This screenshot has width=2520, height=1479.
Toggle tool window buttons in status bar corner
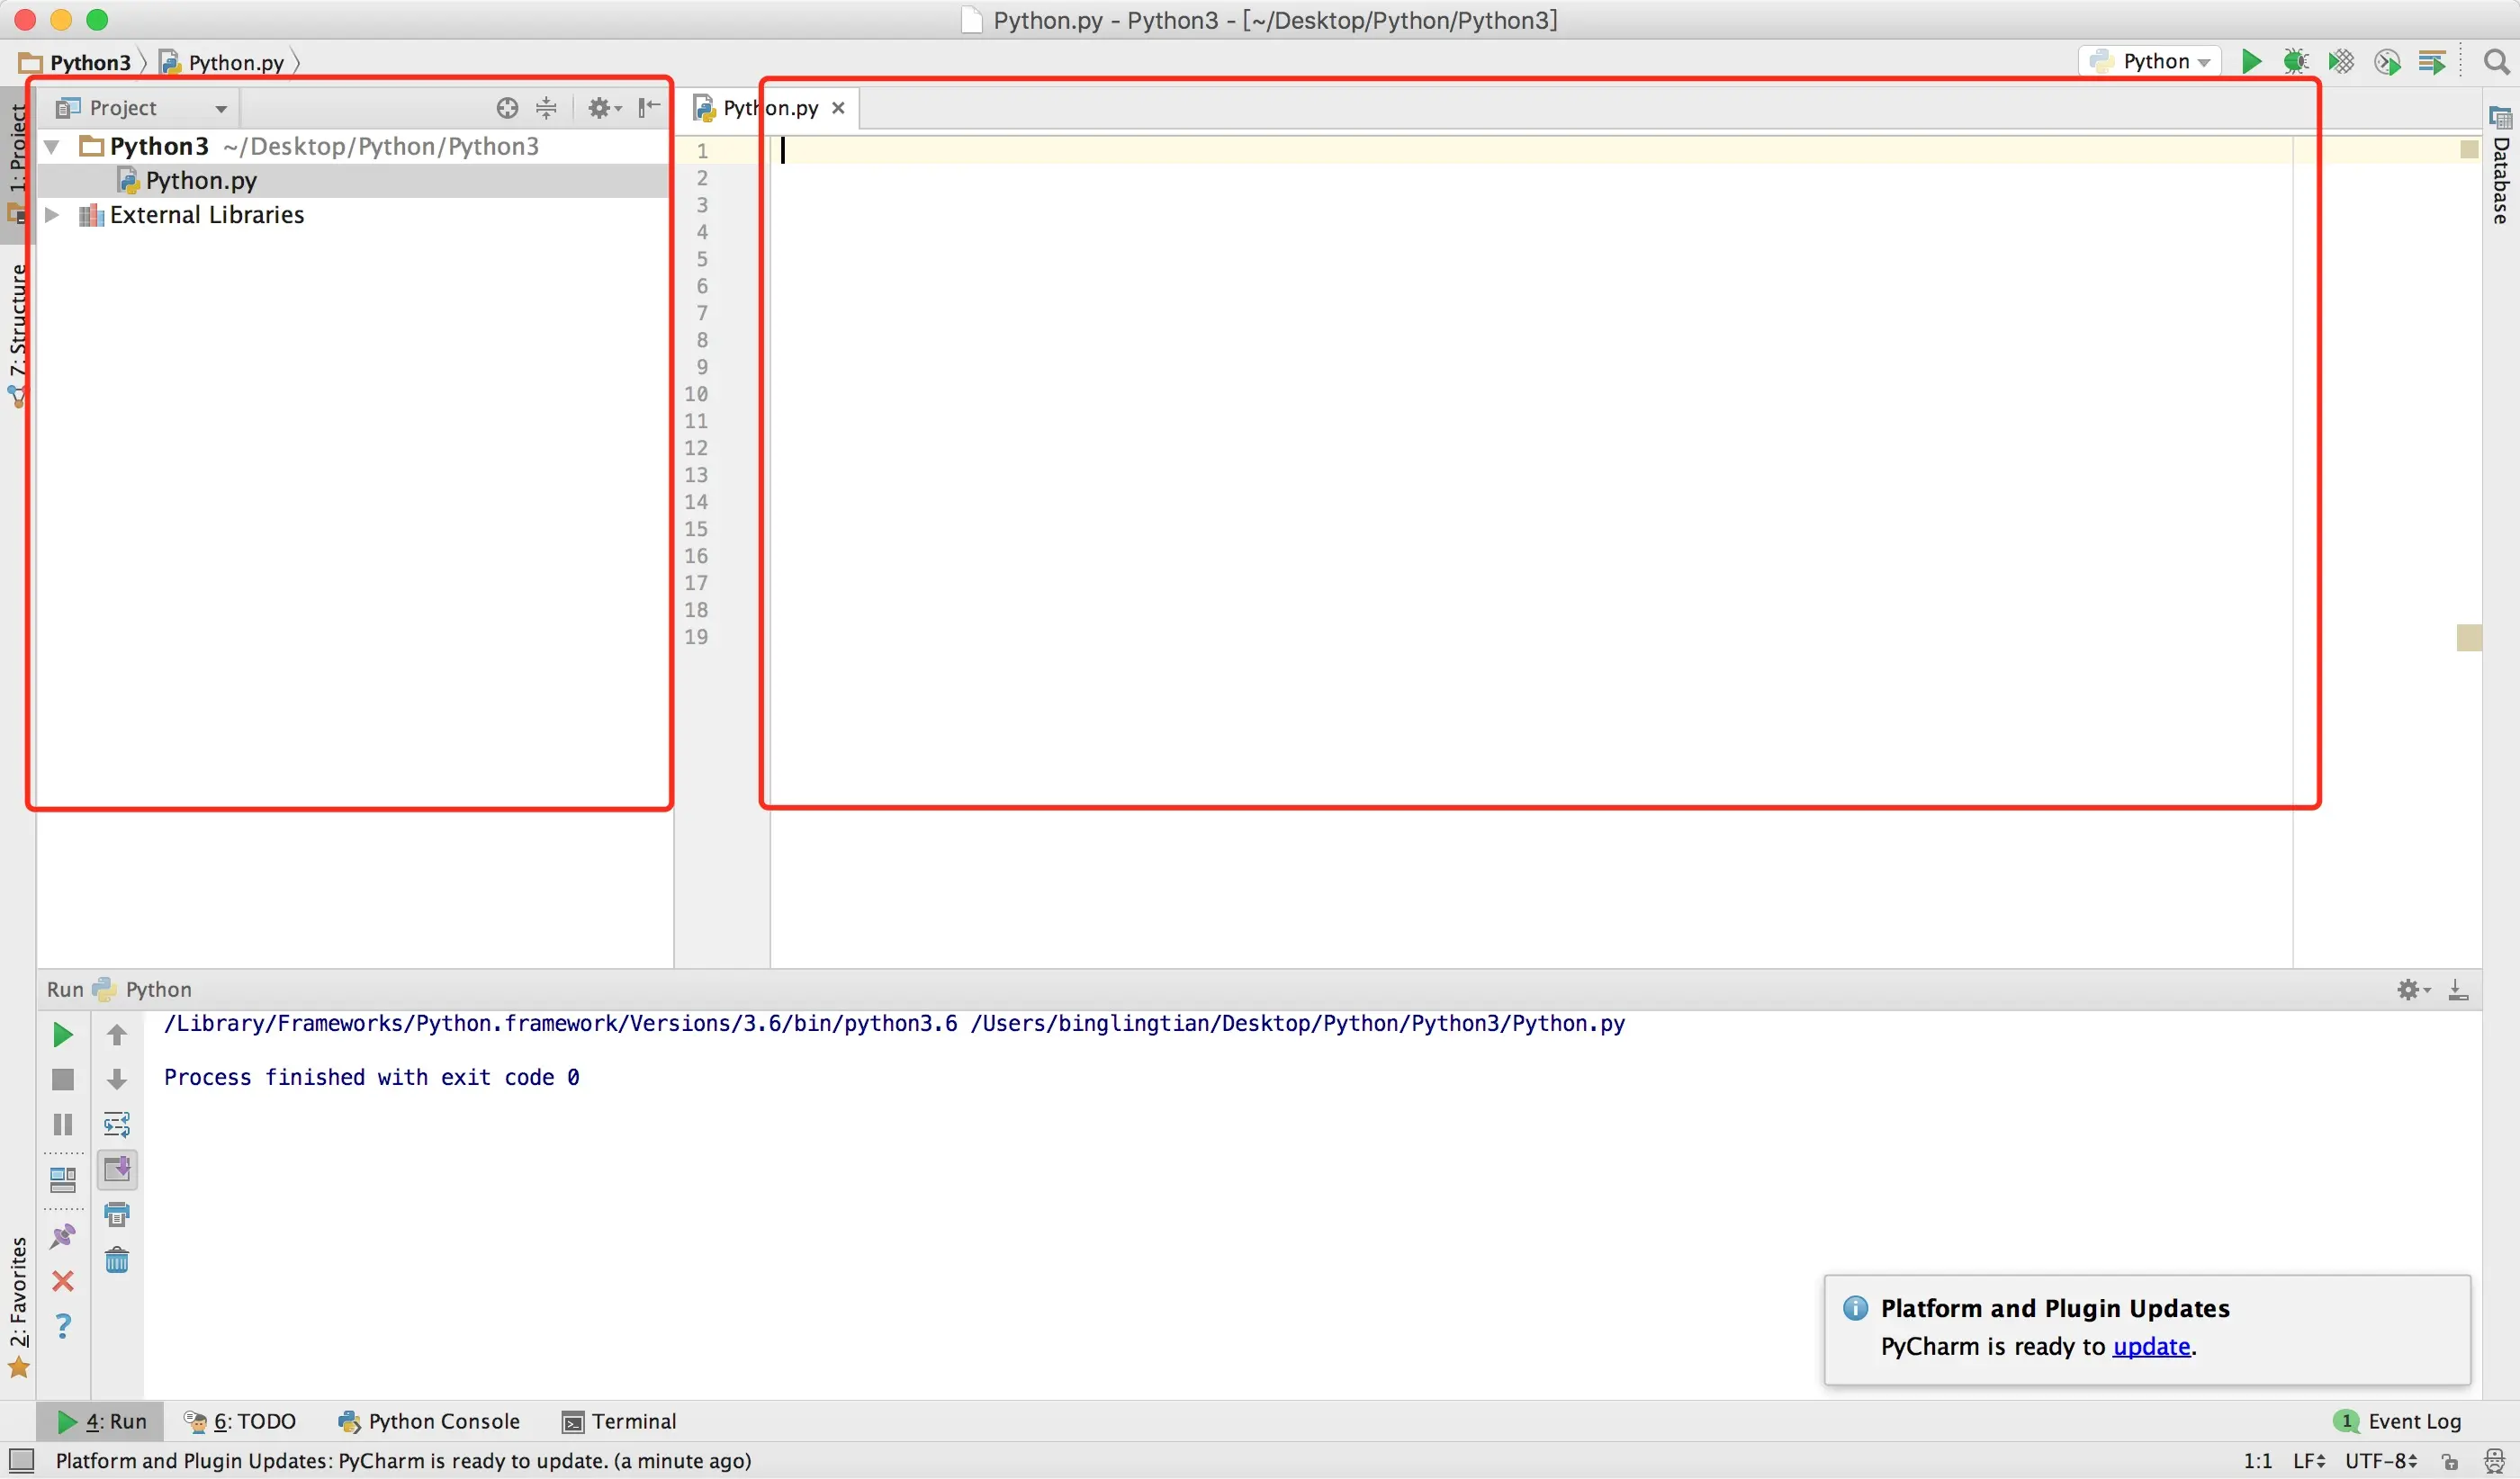(21, 1461)
